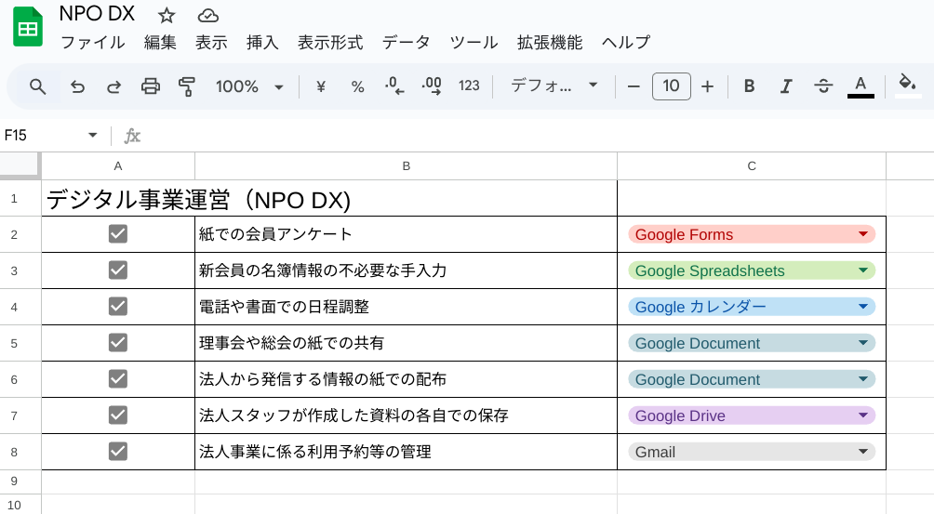
Task: Click the select-all corner box
Action: pos(20,165)
